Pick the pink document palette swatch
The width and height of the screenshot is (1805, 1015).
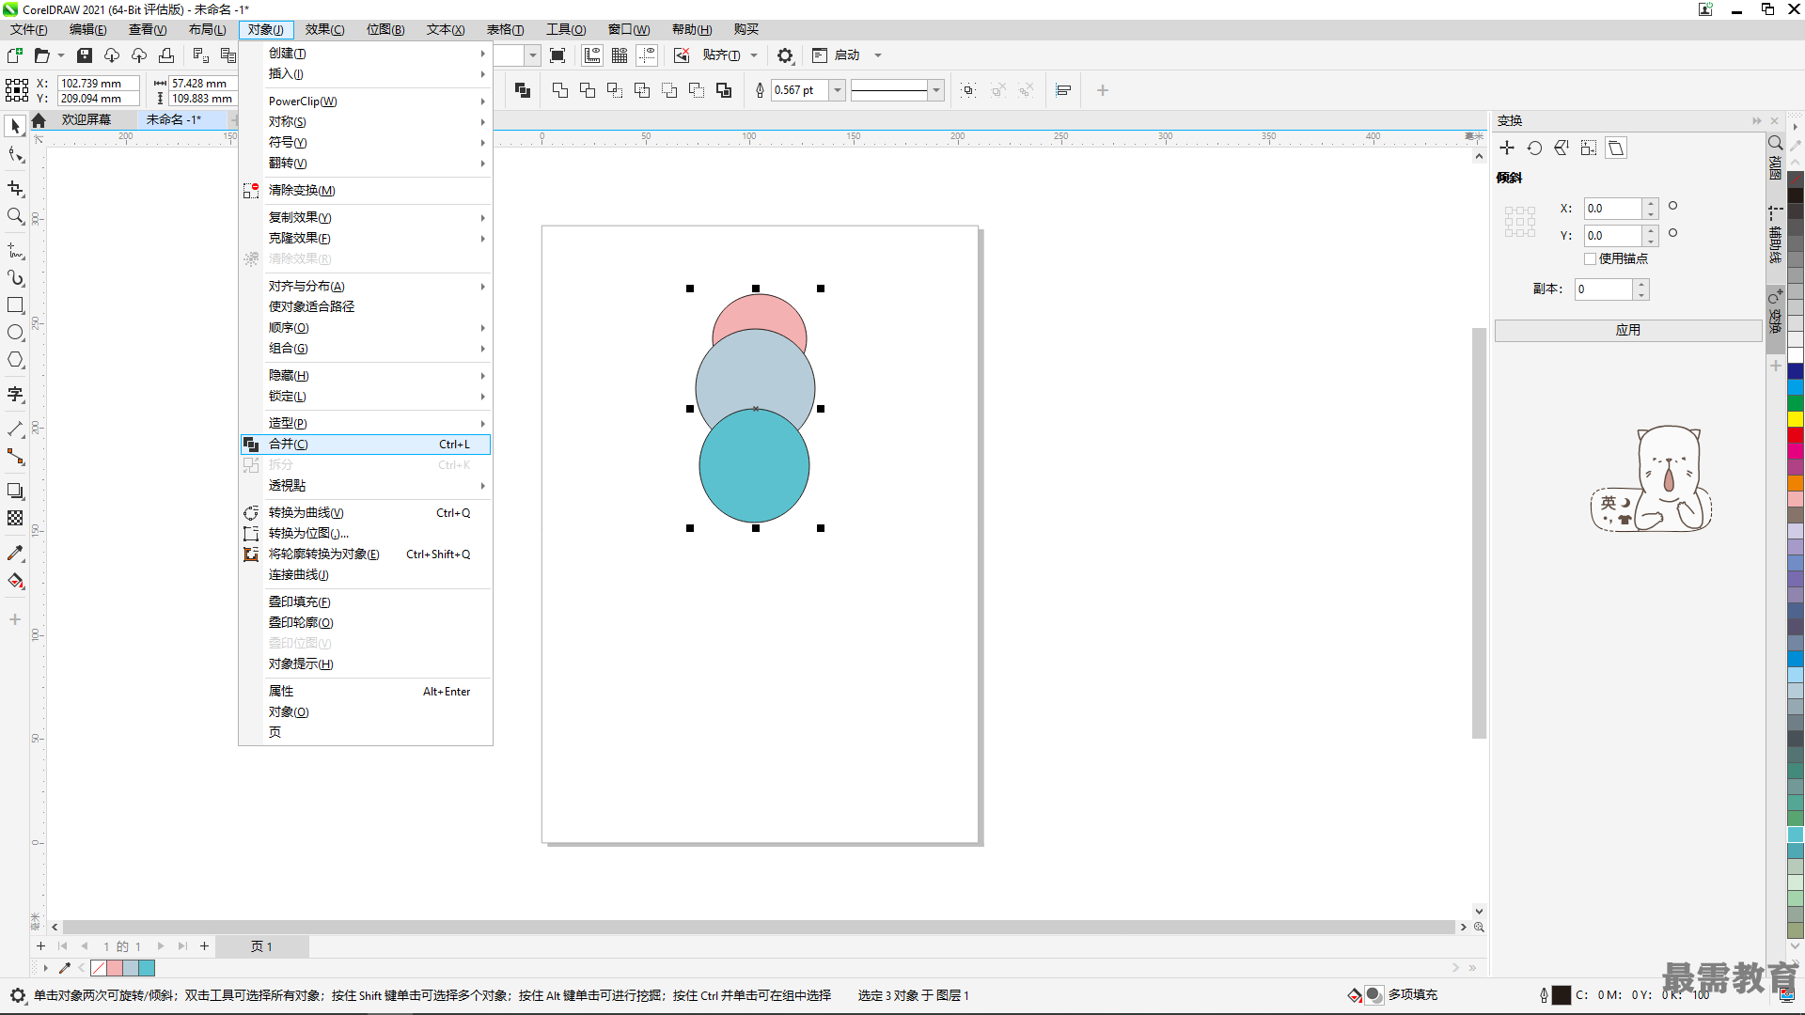tap(115, 968)
